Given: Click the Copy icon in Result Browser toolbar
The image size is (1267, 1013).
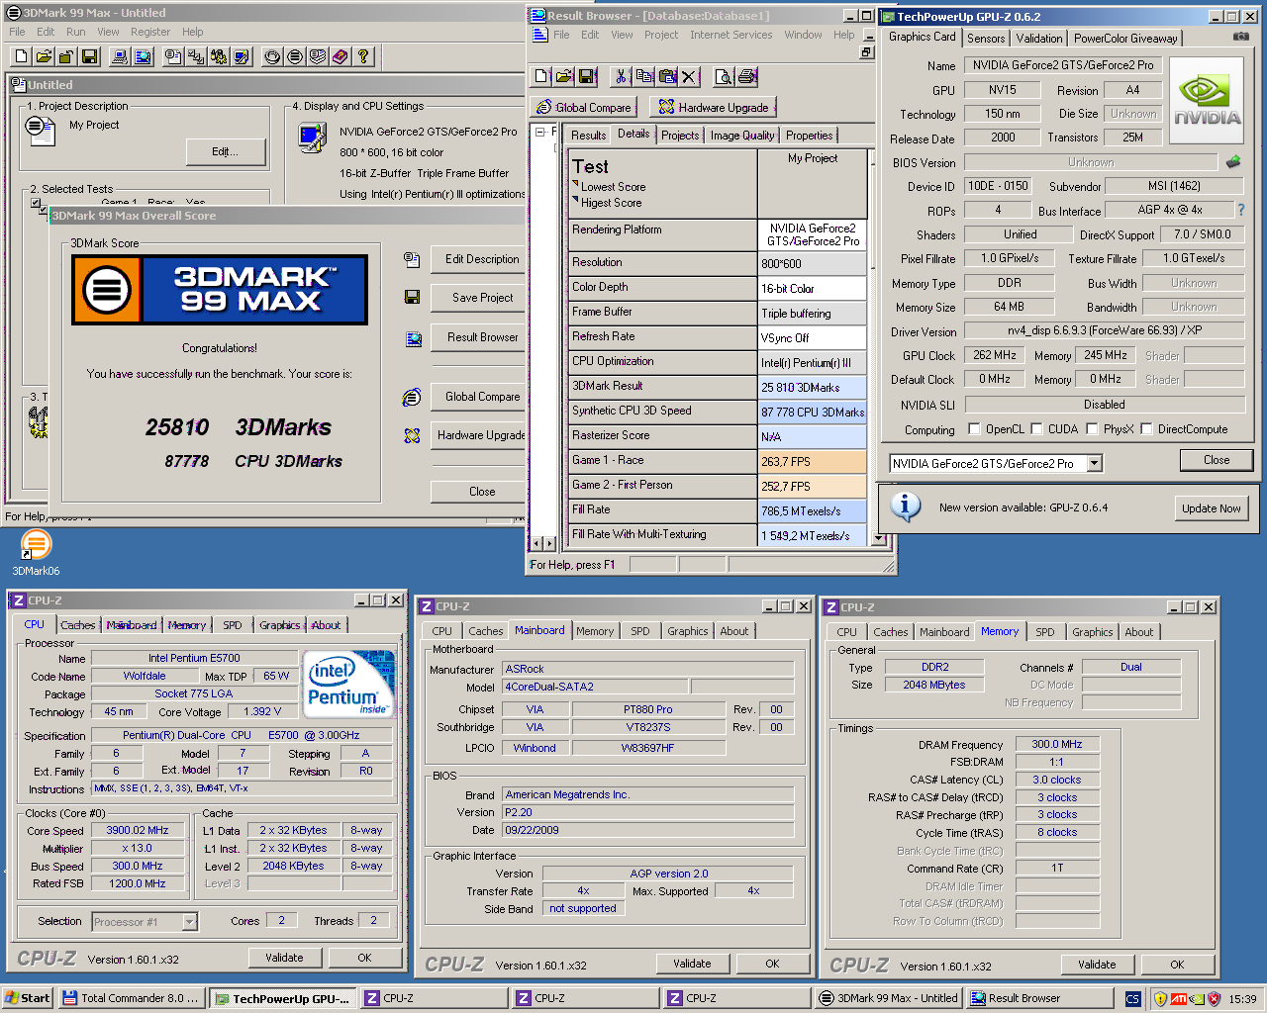Looking at the screenshot, I should (x=644, y=76).
